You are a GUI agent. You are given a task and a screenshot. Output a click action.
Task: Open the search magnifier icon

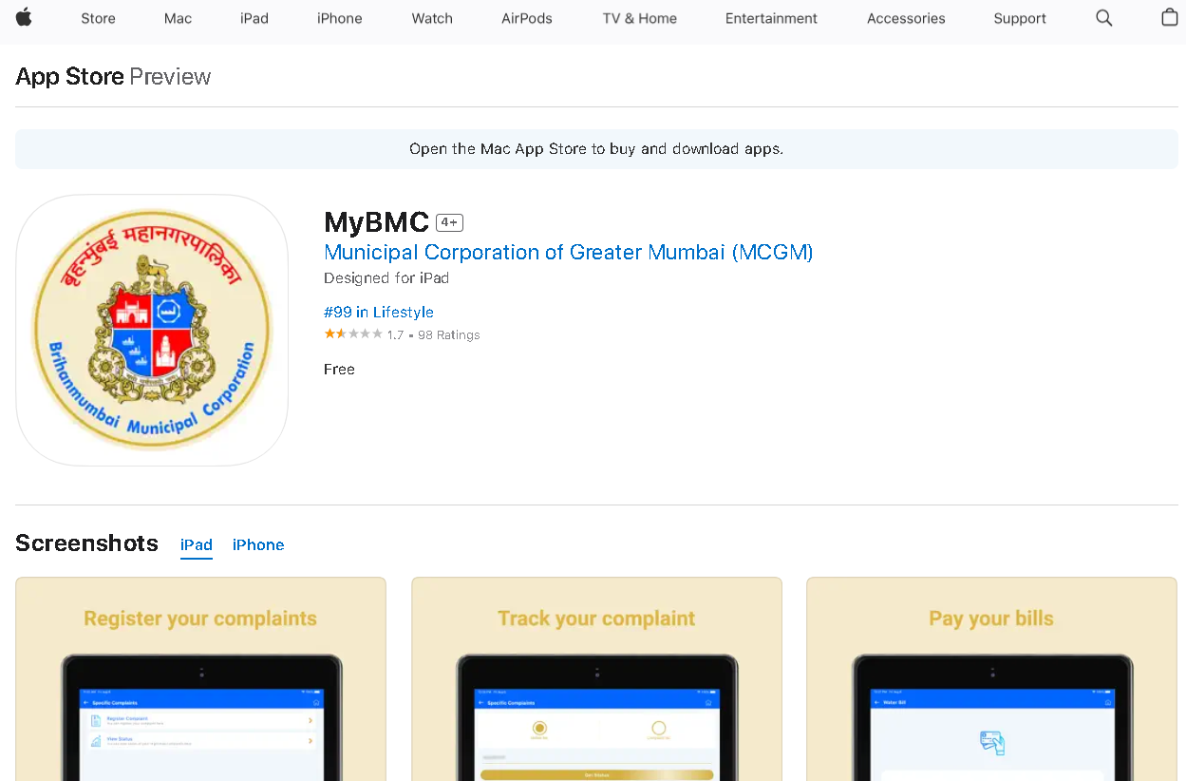1103,18
